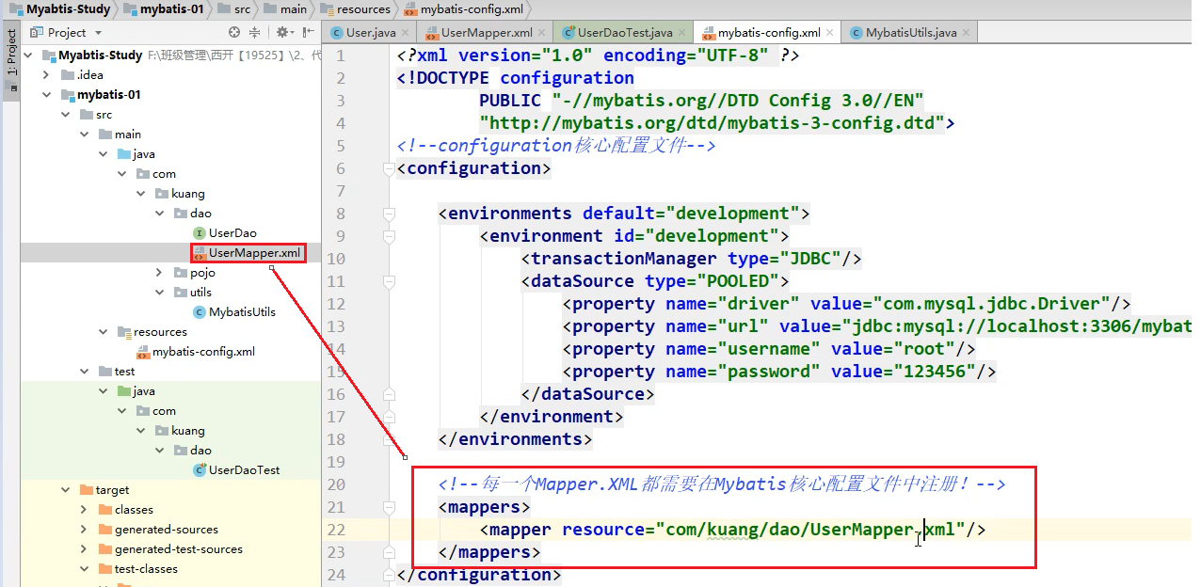Select UserDaoTest in the project tree
Viewport: 1201px width, 587px height.
pos(244,470)
